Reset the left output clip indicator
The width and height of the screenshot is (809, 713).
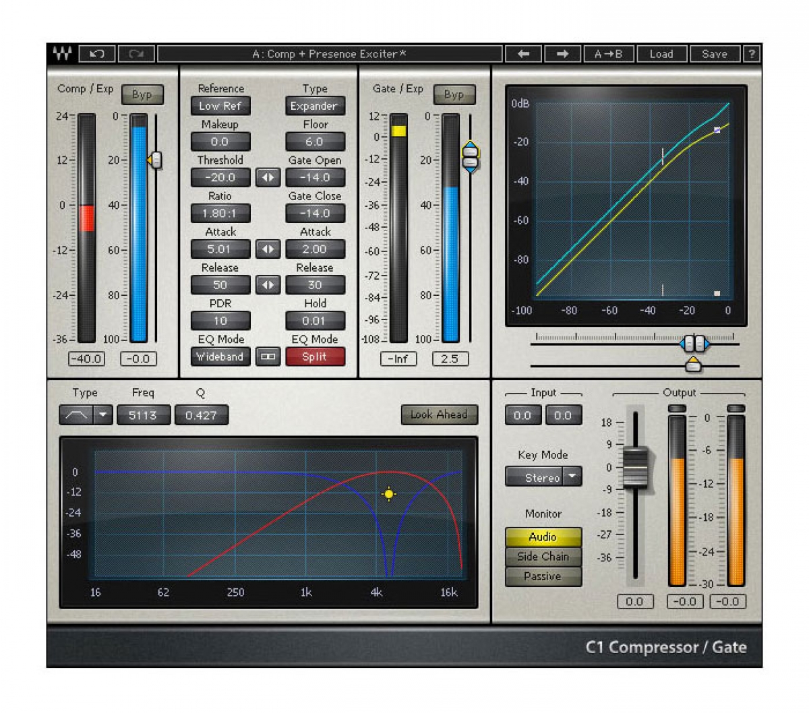point(676,408)
